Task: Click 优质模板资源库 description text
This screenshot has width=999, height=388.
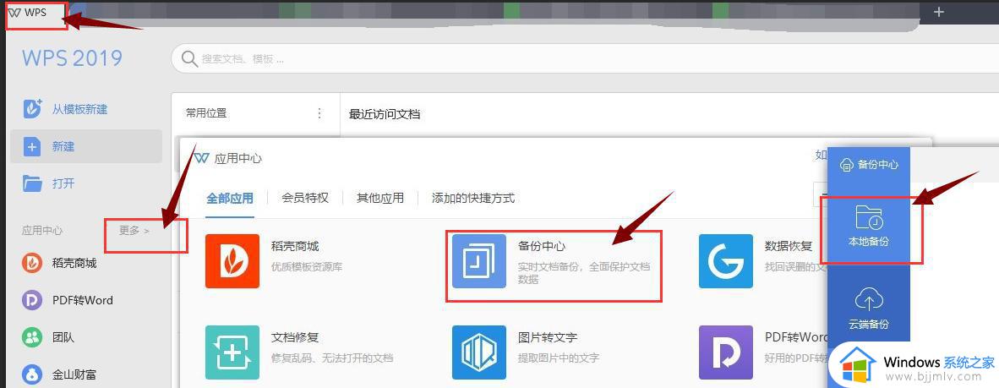Action: (307, 266)
